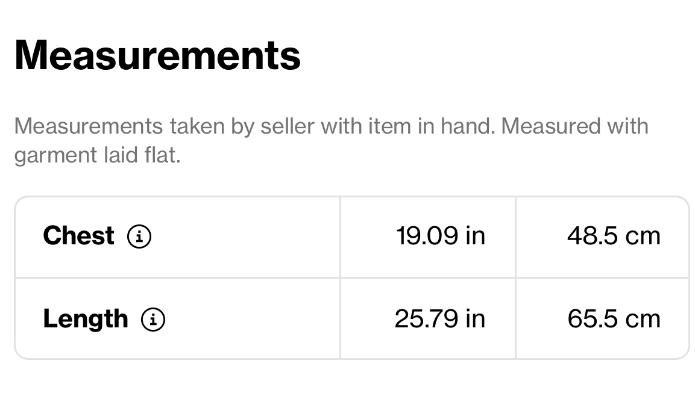Click the 'in' unit beside 25.79
This screenshot has width=695, height=405.
476,319
